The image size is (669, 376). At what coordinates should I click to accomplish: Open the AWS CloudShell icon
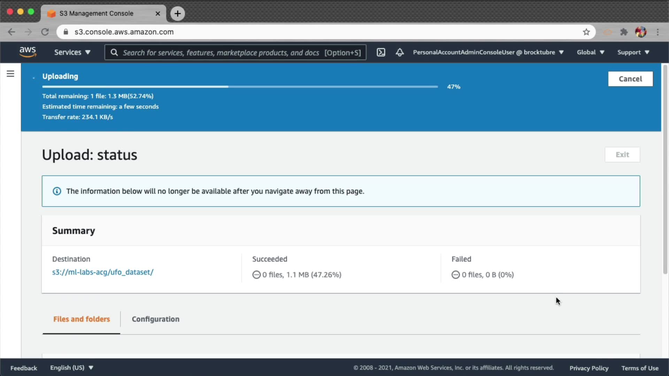(381, 52)
